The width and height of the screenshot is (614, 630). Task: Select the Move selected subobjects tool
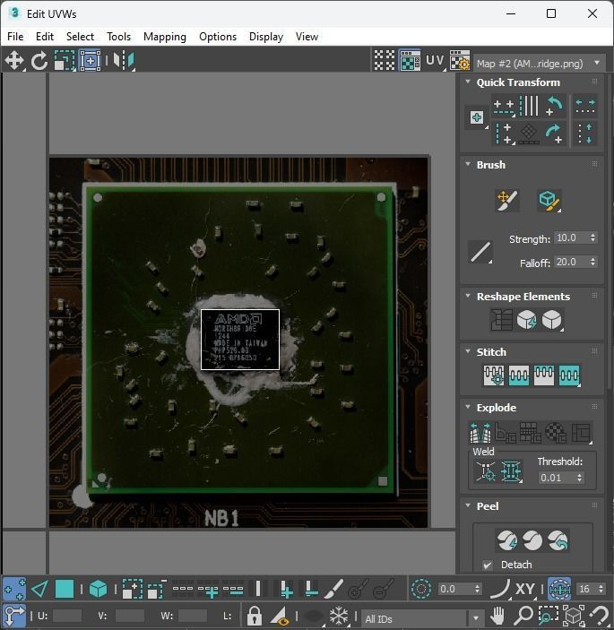(14, 61)
